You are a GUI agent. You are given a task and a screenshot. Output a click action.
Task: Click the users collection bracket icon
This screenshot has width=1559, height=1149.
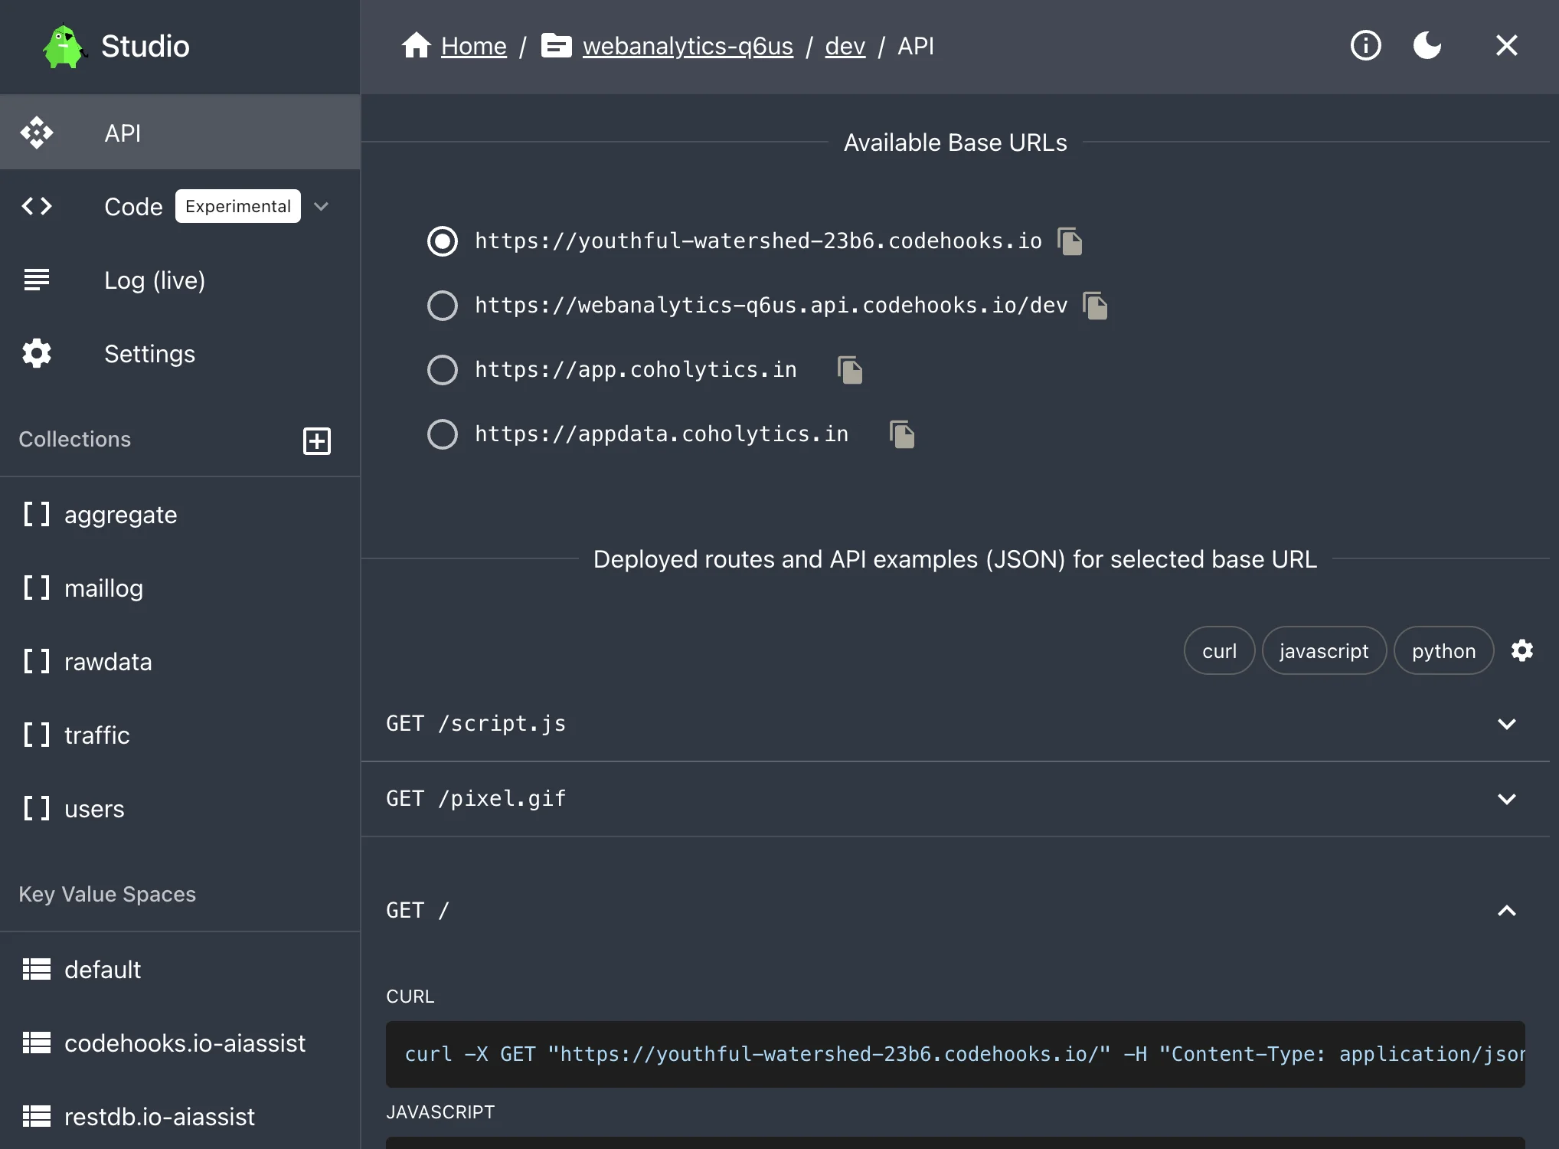(x=37, y=808)
